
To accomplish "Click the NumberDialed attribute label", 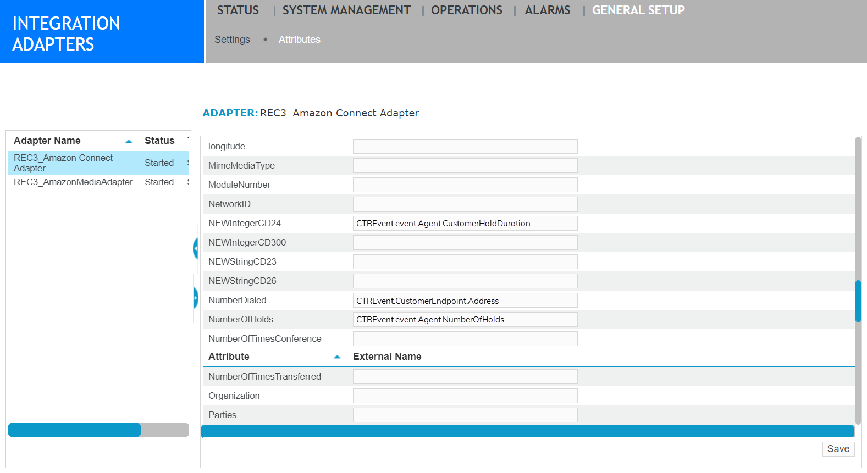I will 238,300.
